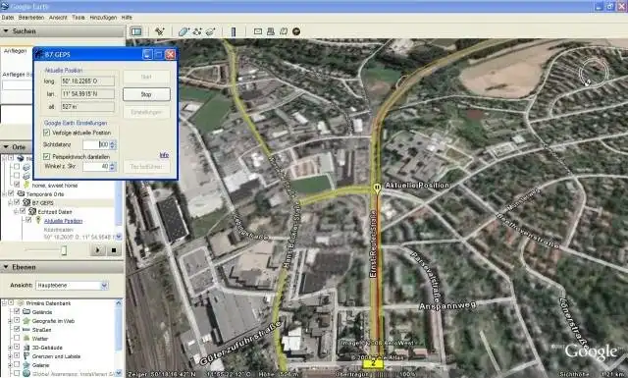628x378 pixels.
Task: Click the Stop button in B7 GEPS
Action: tap(146, 94)
